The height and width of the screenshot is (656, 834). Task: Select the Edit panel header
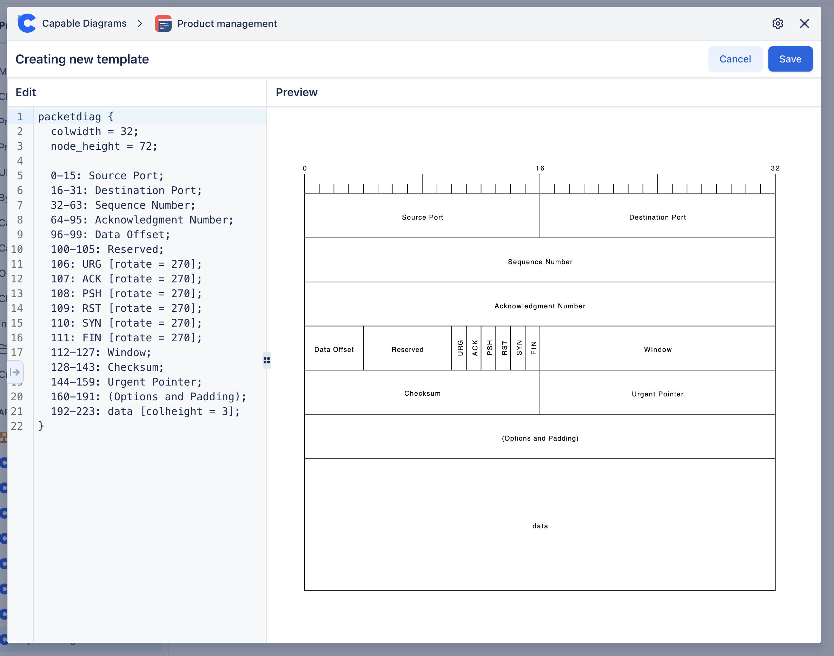click(x=25, y=92)
